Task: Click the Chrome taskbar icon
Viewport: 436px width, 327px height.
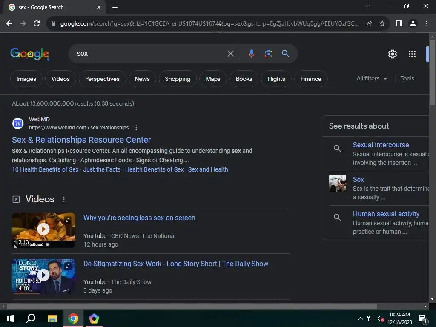Action: [73, 318]
